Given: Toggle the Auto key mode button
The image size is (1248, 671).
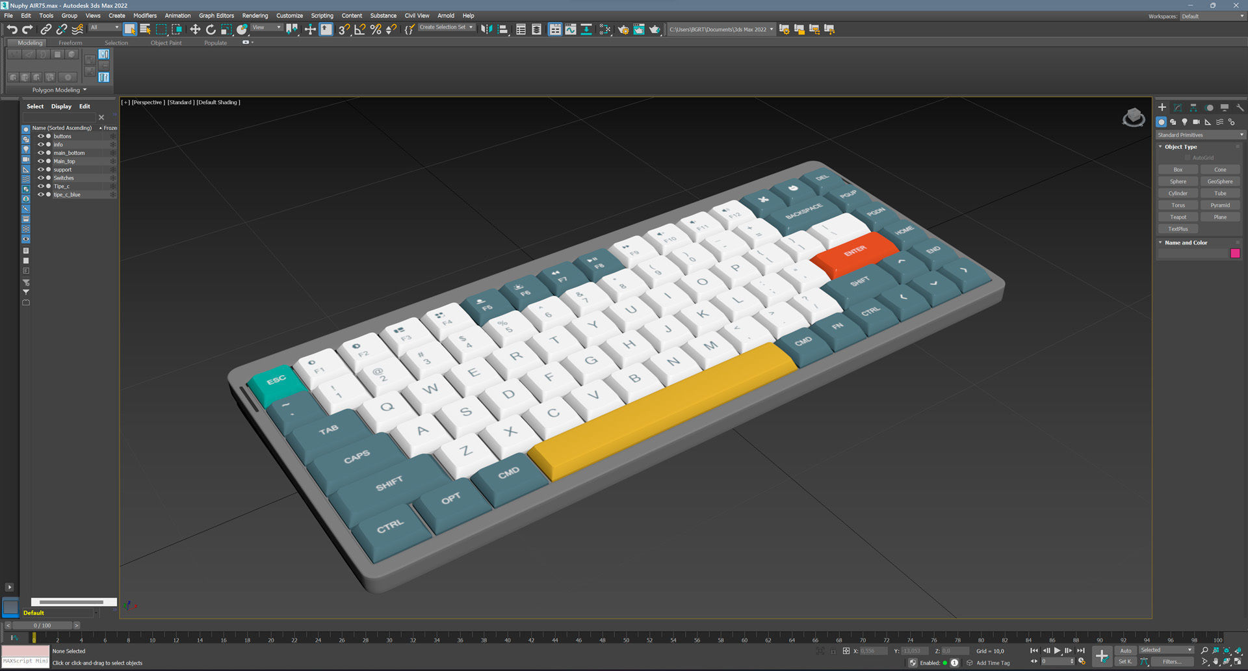Looking at the screenshot, I should [x=1126, y=650].
